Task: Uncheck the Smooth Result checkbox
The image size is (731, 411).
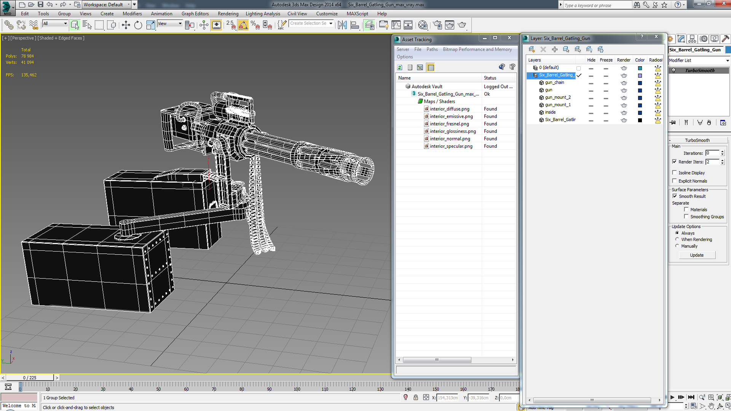Action: [675, 196]
